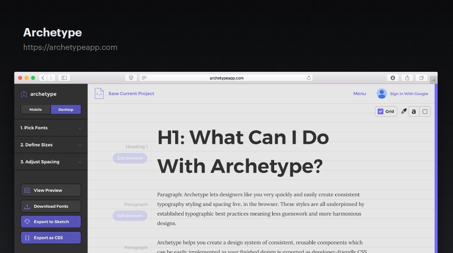This screenshot has height=253, width=453.
Task: Enable the Grid checkbox
Action: 381,112
